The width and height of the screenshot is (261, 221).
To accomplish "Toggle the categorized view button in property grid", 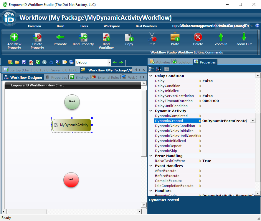I will pos(151,69).
